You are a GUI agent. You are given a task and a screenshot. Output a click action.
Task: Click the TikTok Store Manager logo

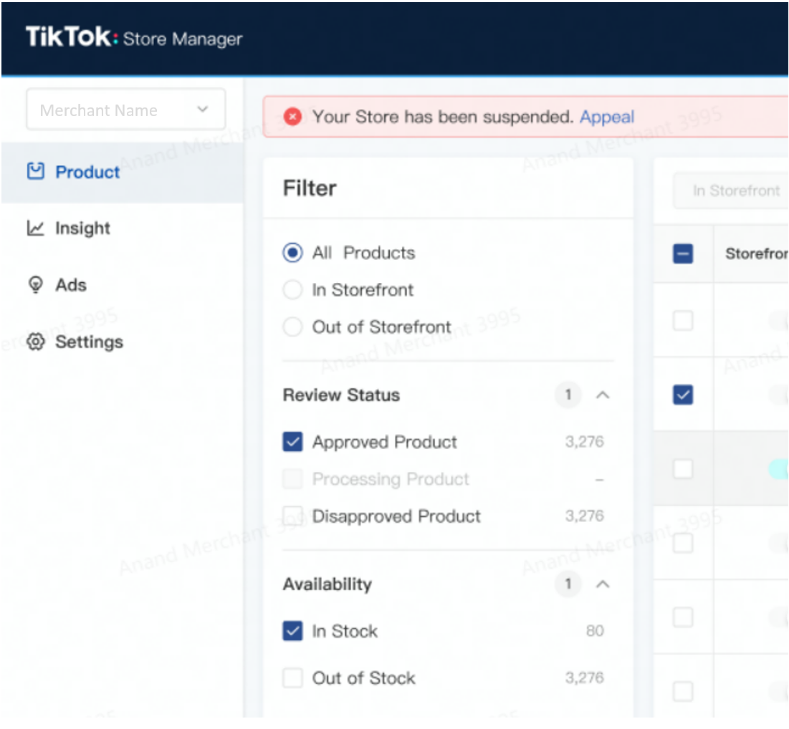pyautogui.click(x=134, y=38)
